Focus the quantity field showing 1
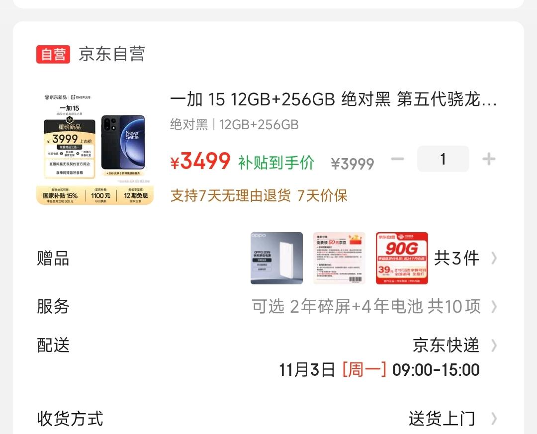 tap(443, 159)
